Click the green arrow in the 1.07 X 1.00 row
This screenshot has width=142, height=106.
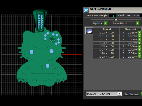139,50
